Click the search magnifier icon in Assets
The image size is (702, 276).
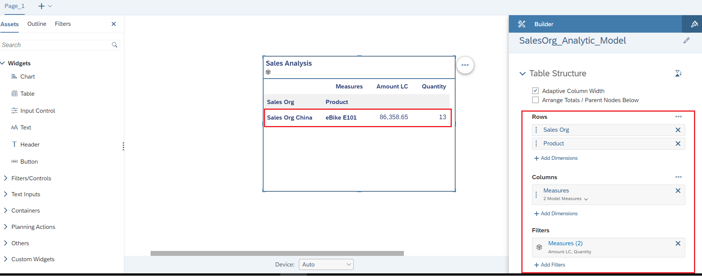114,45
